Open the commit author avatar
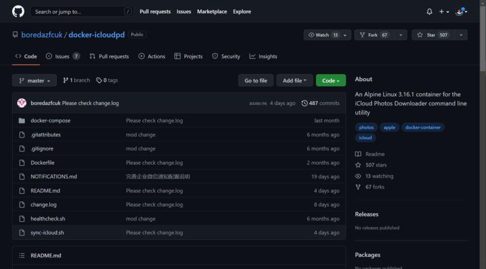Screen dimensions: 486x269 coord(22,103)
